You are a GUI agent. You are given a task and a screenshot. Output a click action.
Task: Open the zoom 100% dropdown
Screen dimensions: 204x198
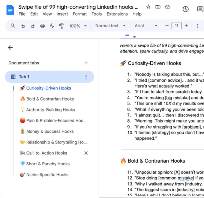click(78, 26)
